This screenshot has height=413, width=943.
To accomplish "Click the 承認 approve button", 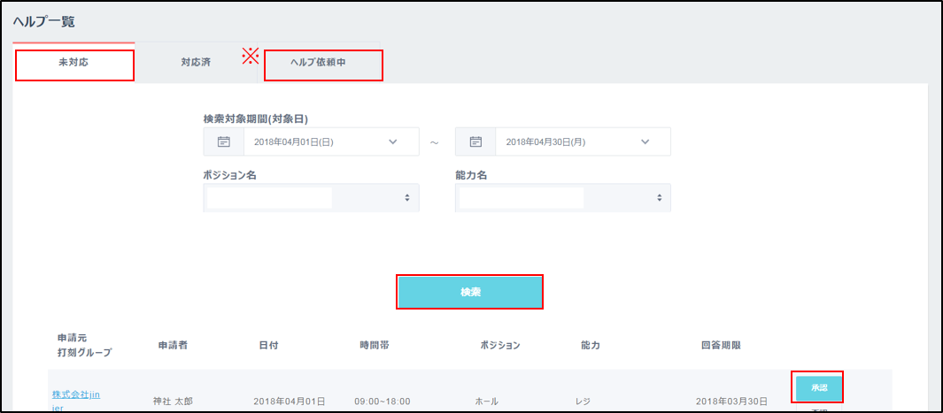I will [818, 386].
